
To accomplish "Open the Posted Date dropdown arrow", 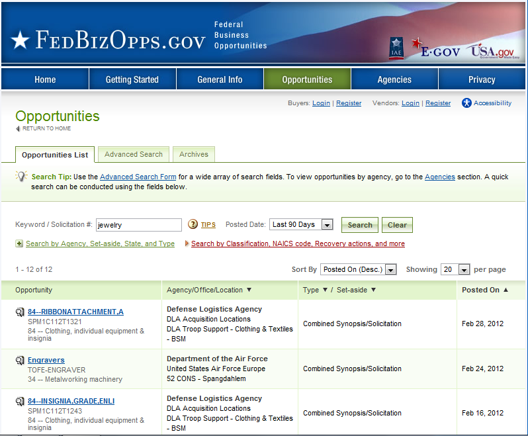I will (327, 224).
